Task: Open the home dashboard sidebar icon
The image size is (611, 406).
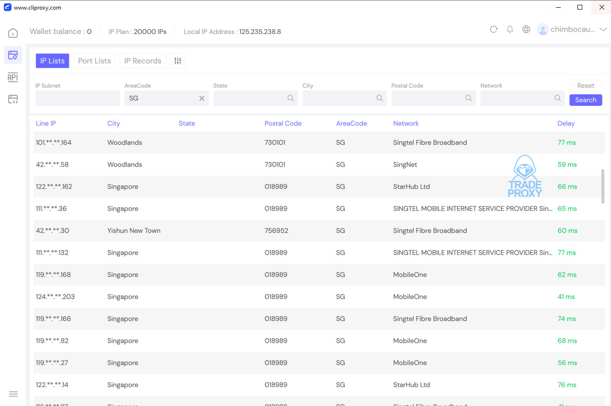Action: coord(13,33)
